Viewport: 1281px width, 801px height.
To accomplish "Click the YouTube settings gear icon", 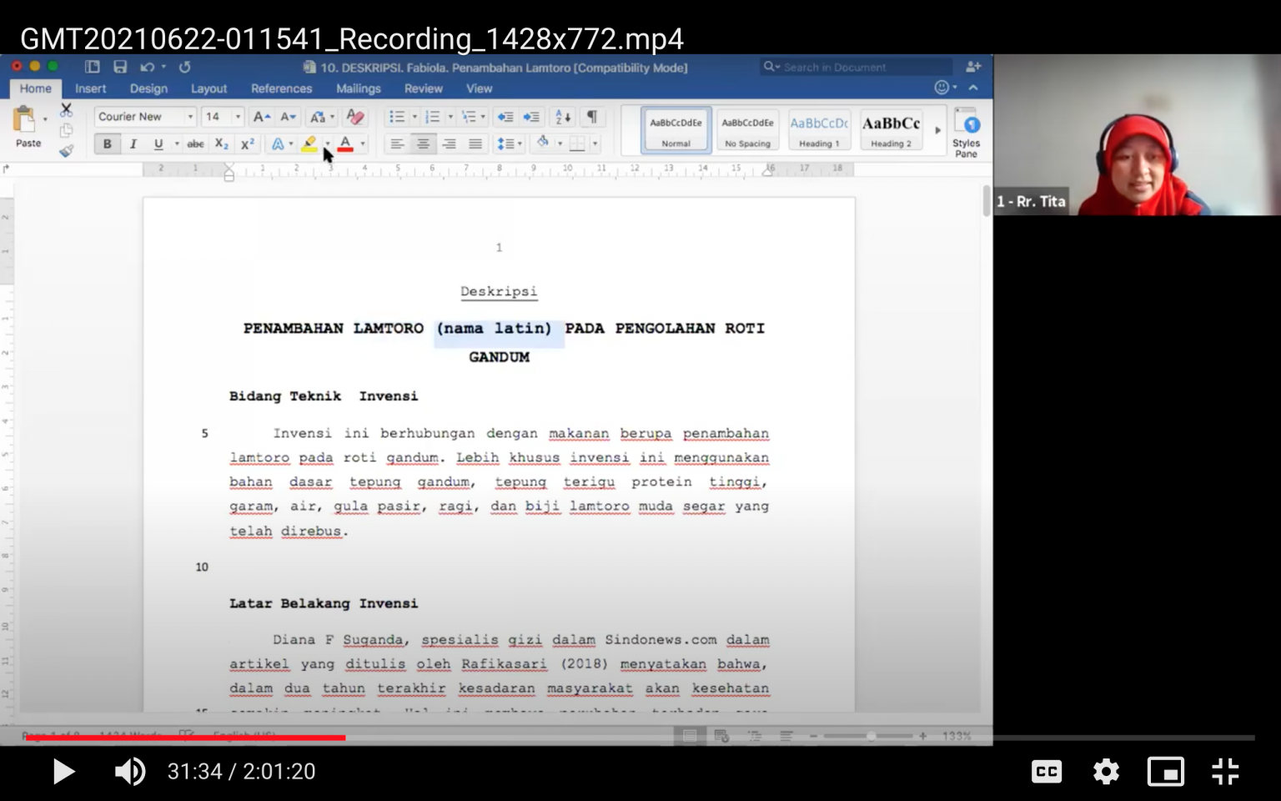I will coord(1106,772).
